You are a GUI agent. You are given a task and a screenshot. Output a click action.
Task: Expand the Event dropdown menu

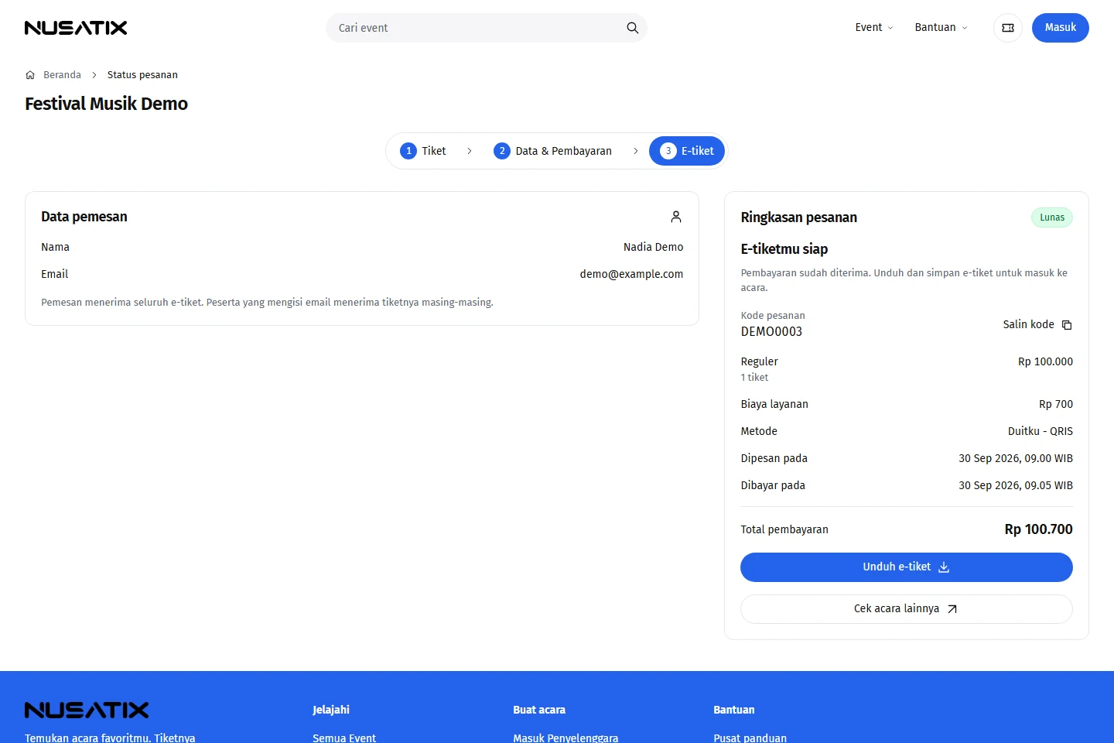(874, 28)
